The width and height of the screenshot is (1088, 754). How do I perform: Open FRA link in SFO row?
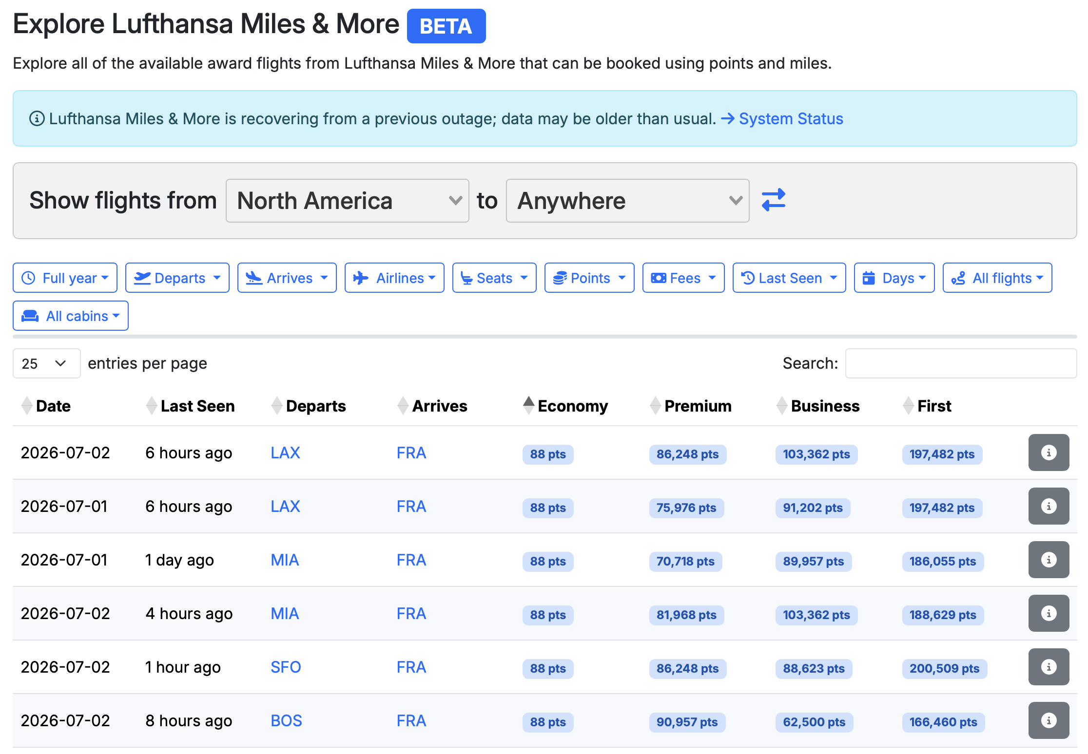(411, 667)
